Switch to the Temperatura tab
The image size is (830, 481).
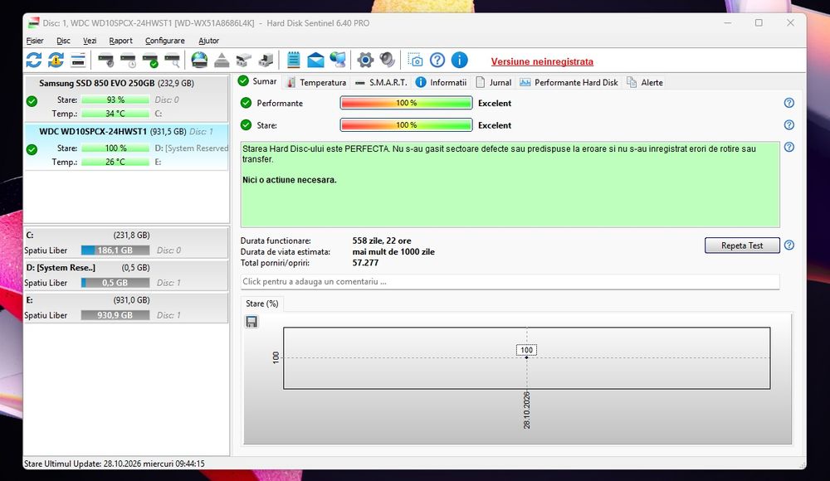(x=316, y=83)
